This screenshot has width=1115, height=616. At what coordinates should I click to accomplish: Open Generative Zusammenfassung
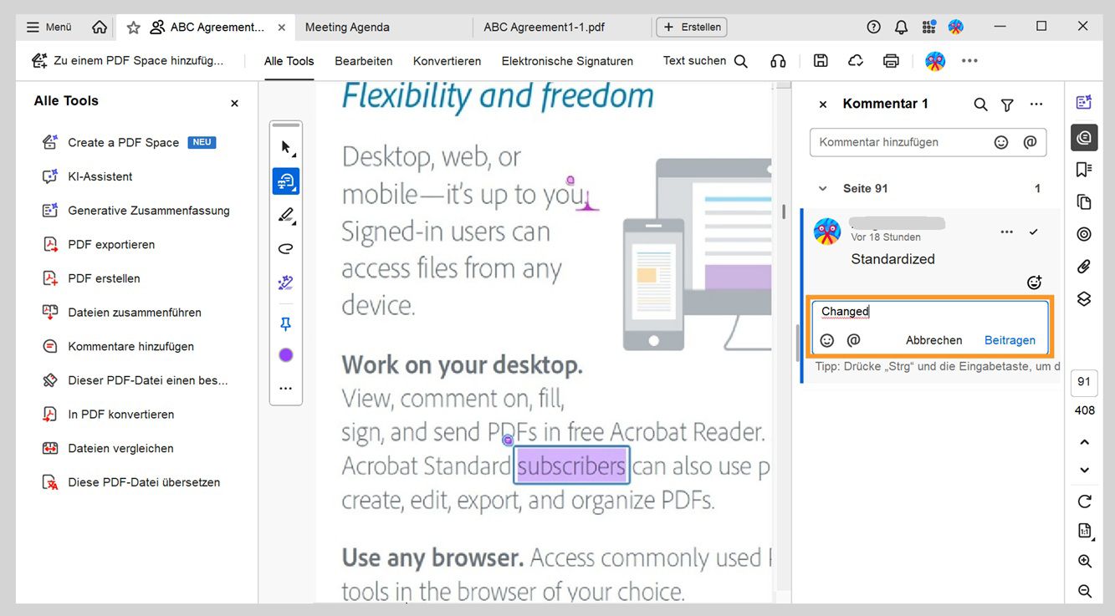[x=136, y=211]
